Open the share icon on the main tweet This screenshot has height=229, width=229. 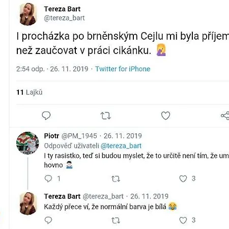coord(225,116)
